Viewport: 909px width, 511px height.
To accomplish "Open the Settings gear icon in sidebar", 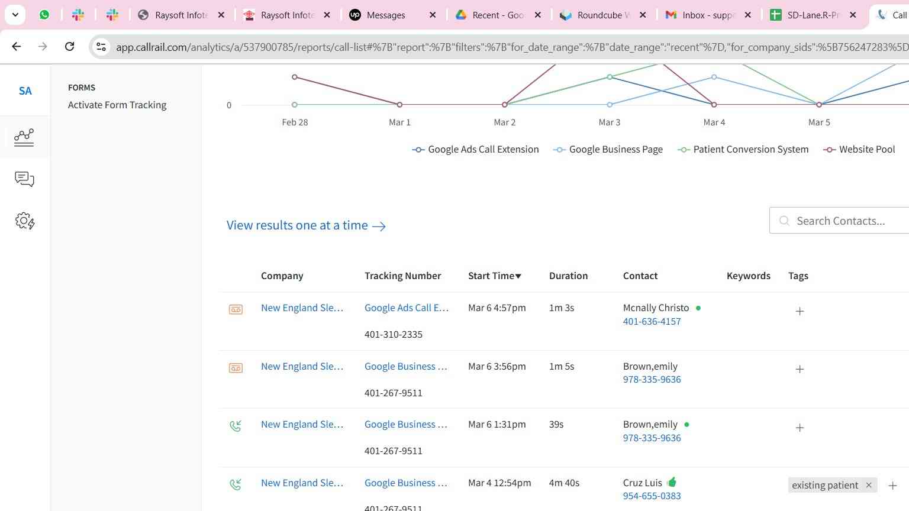I will coord(24,221).
